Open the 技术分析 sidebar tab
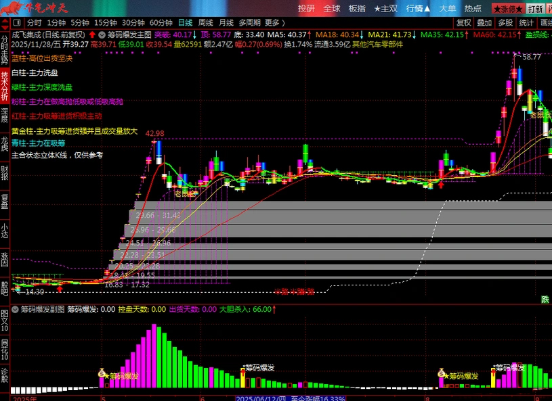Image resolution: width=552 pixels, height=401 pixels. pos(5,86)
